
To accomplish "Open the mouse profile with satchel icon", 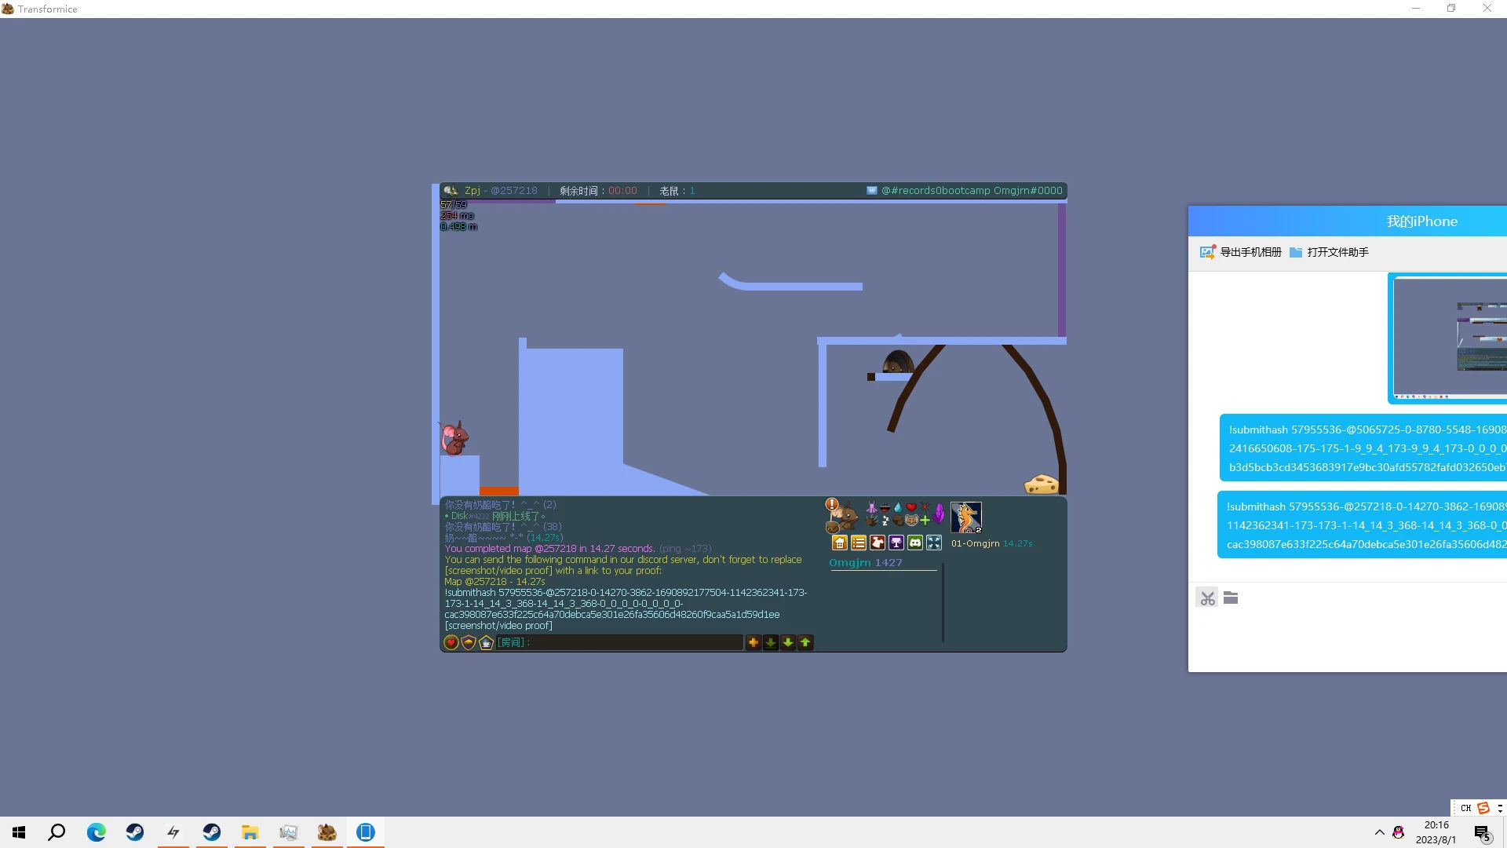I will (x=842, y=518).
